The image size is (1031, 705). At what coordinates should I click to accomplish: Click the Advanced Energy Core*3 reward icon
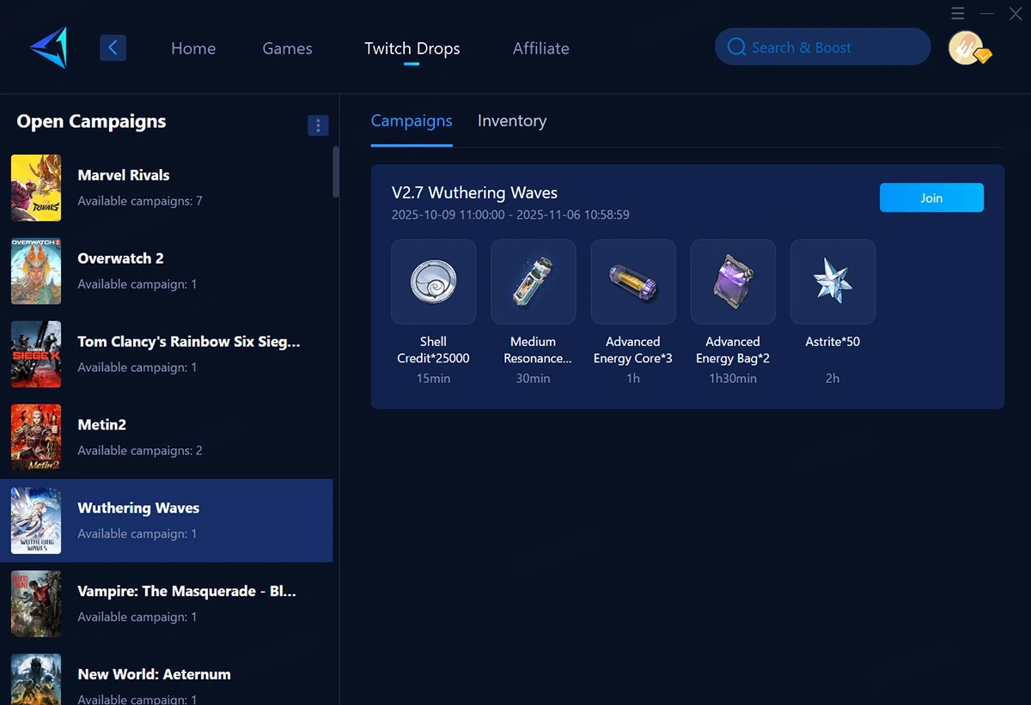632,282
